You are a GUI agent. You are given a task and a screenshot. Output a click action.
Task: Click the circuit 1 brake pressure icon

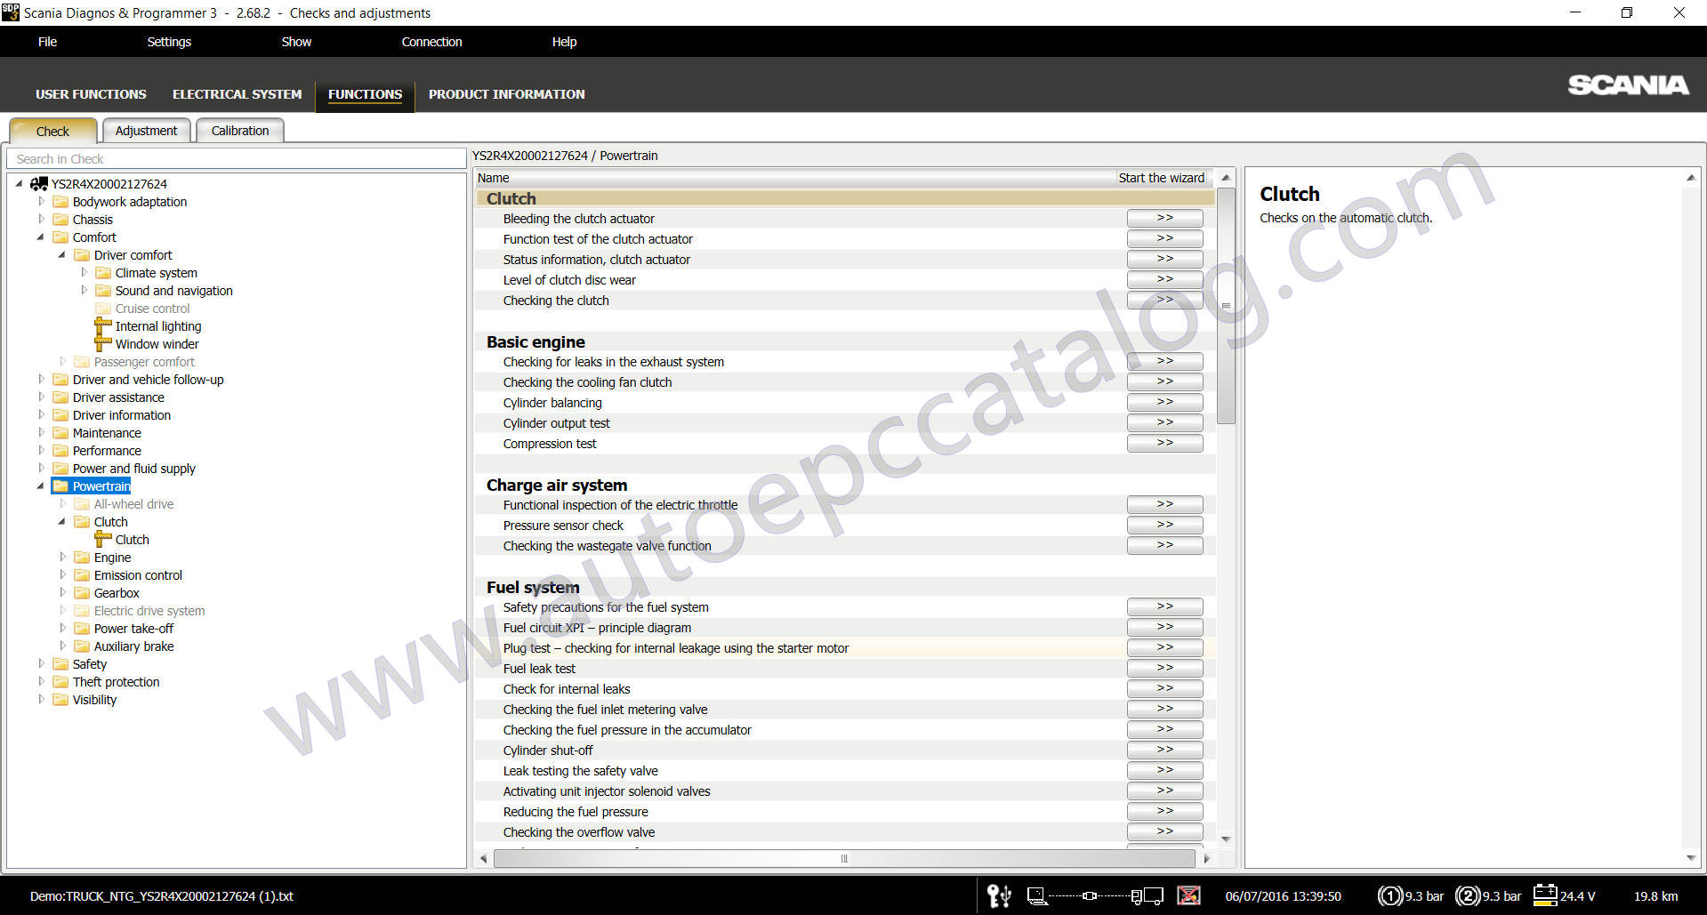pos(1390,895)
